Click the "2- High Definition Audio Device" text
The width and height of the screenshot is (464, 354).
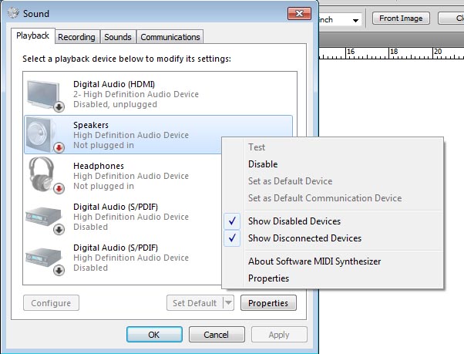point(136,94)
